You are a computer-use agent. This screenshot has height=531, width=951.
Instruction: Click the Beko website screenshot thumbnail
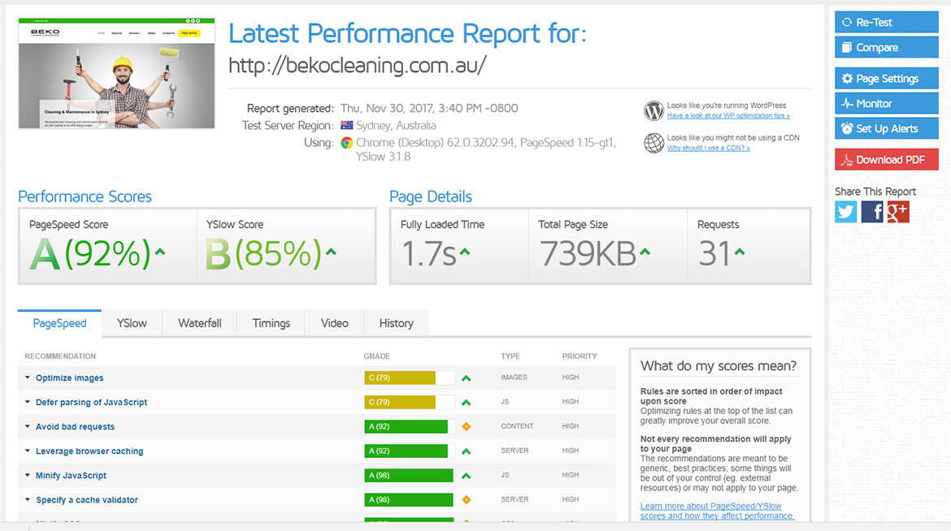(116, 73)
